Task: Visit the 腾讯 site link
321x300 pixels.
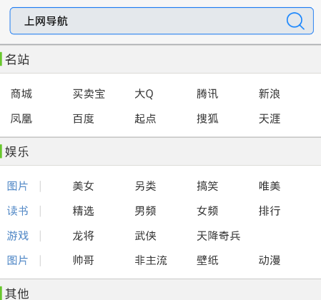Action: 207,94
